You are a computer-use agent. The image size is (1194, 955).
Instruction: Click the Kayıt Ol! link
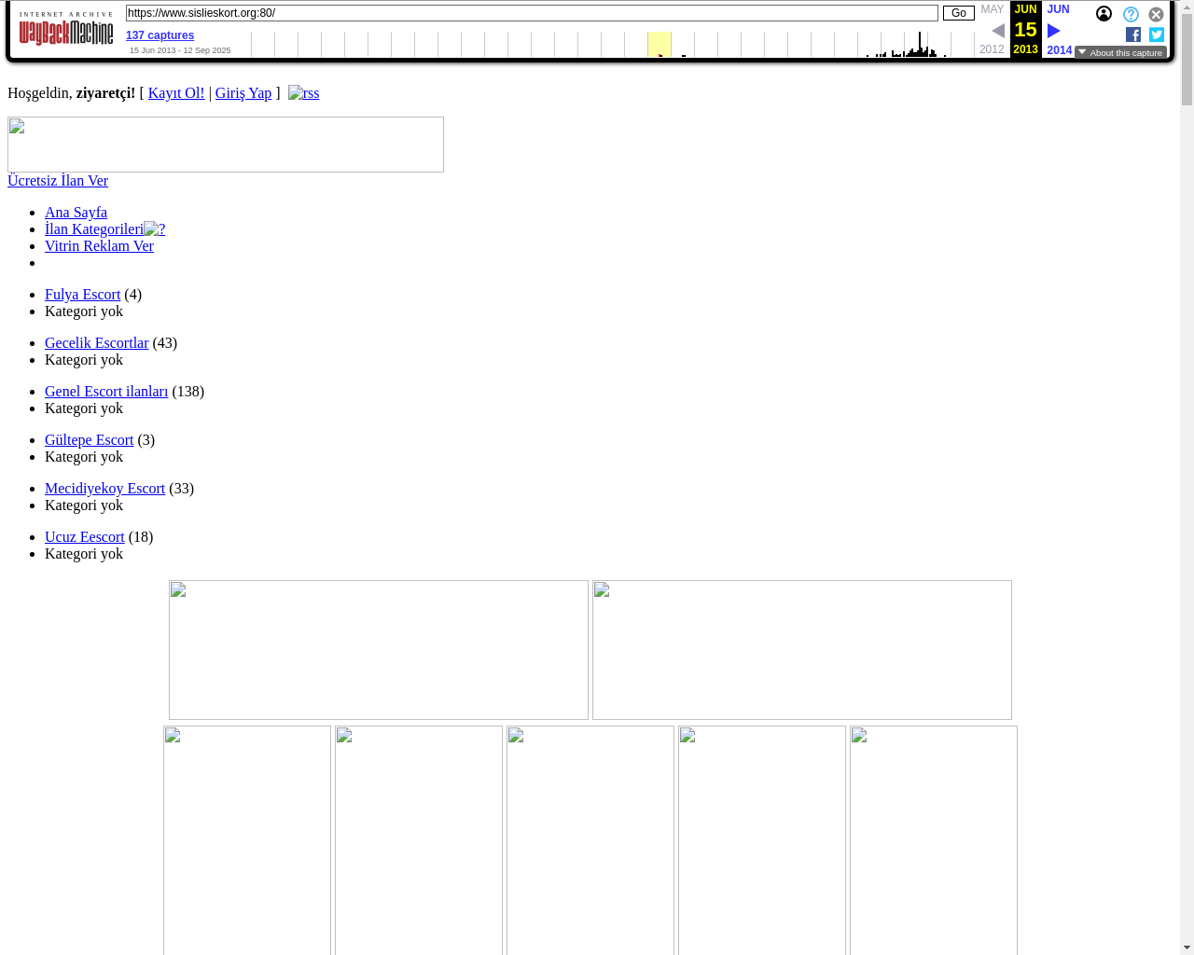(175, 93)
